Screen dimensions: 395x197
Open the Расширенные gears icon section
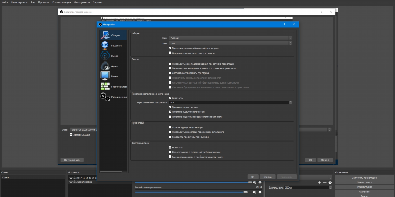105,97
